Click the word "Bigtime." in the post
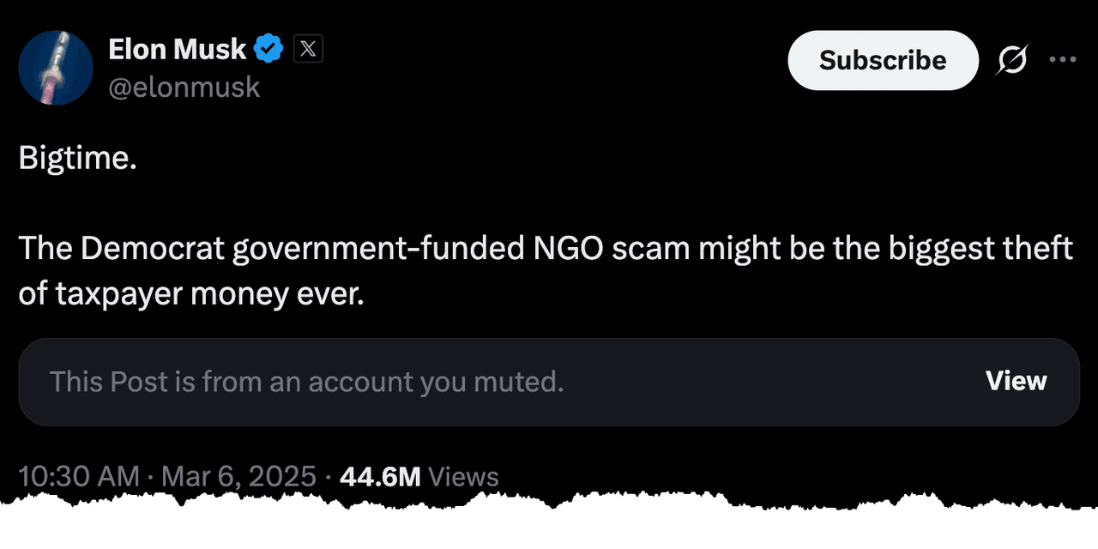Viewport: 1098px width, 549px height. click(77, 159)
